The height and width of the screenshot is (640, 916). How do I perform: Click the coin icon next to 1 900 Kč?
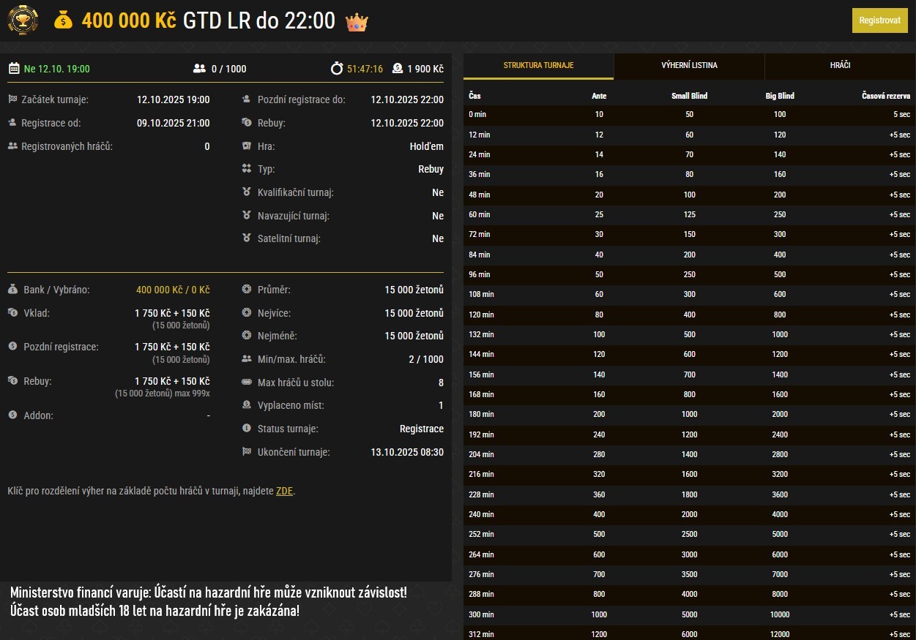point(398,69)
